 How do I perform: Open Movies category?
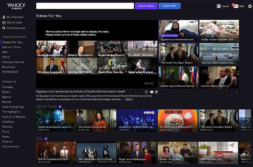click(7, 102)
